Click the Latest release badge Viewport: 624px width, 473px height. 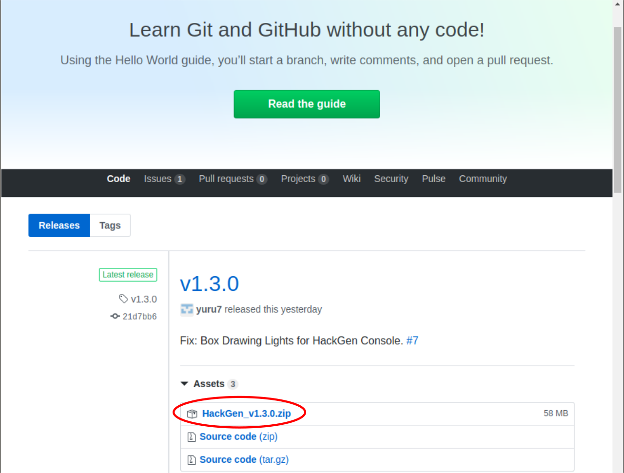(x=128, y=275)
